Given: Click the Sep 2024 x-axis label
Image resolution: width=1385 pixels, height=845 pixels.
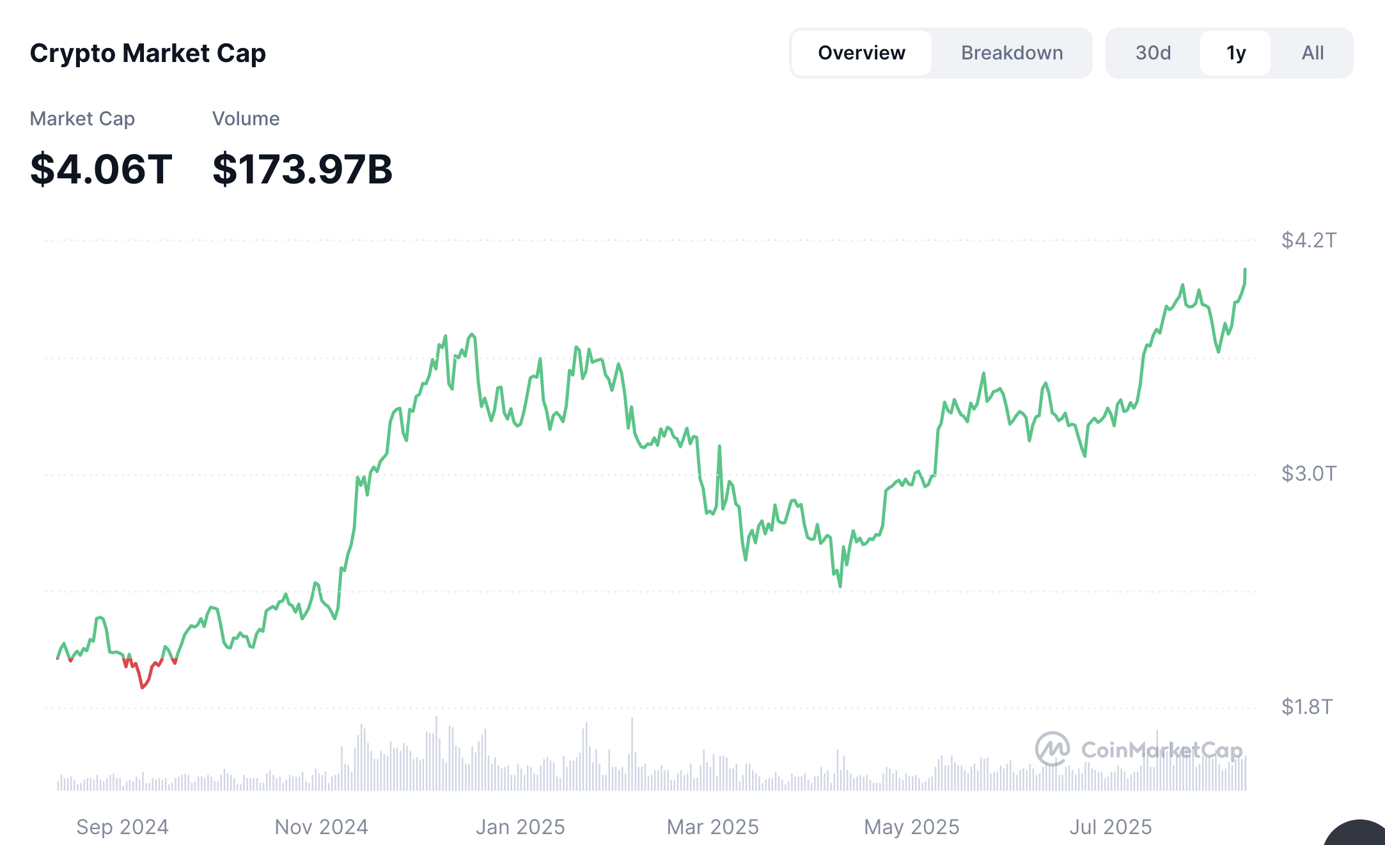Looking at the screenshot, I should tap(122, 827).
